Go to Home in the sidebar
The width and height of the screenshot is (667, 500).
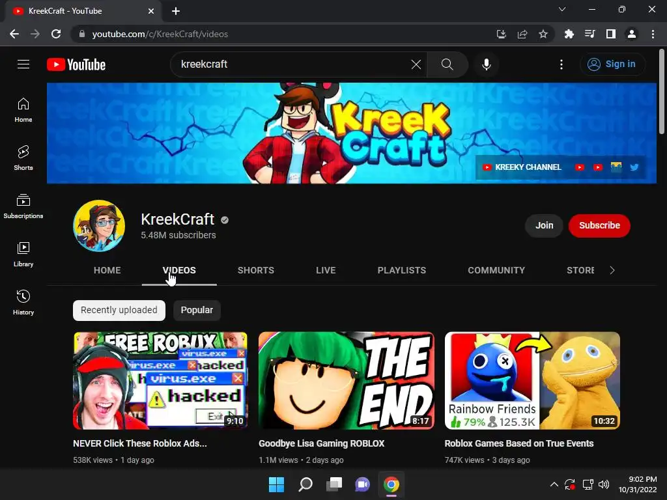click(23, 110)
